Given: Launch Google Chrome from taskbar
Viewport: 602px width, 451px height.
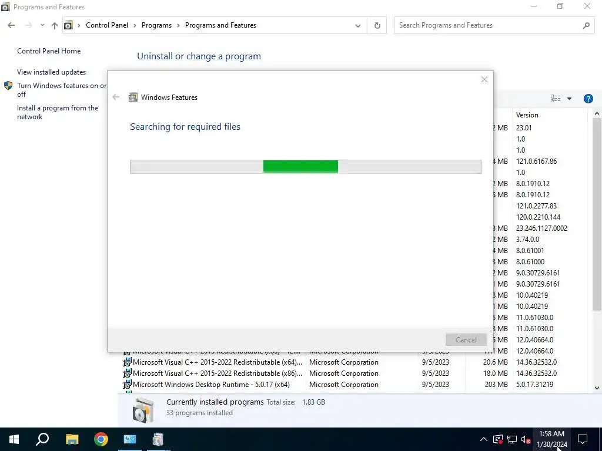Looking at the screenshot, I should [x=101, y=439].
